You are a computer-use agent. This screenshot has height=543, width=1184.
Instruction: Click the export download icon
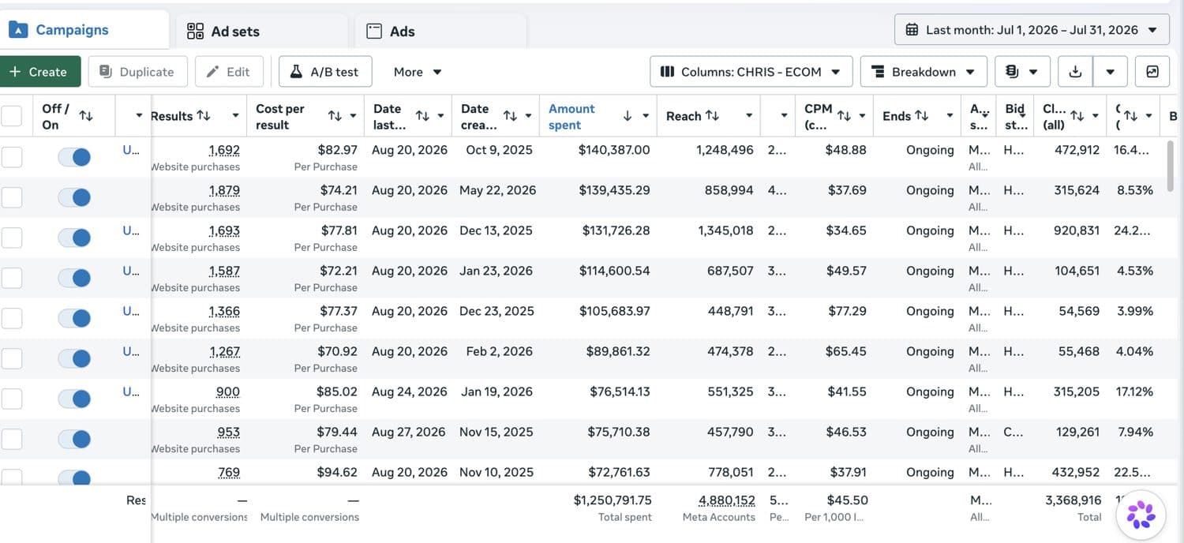tap(1075, 72)
